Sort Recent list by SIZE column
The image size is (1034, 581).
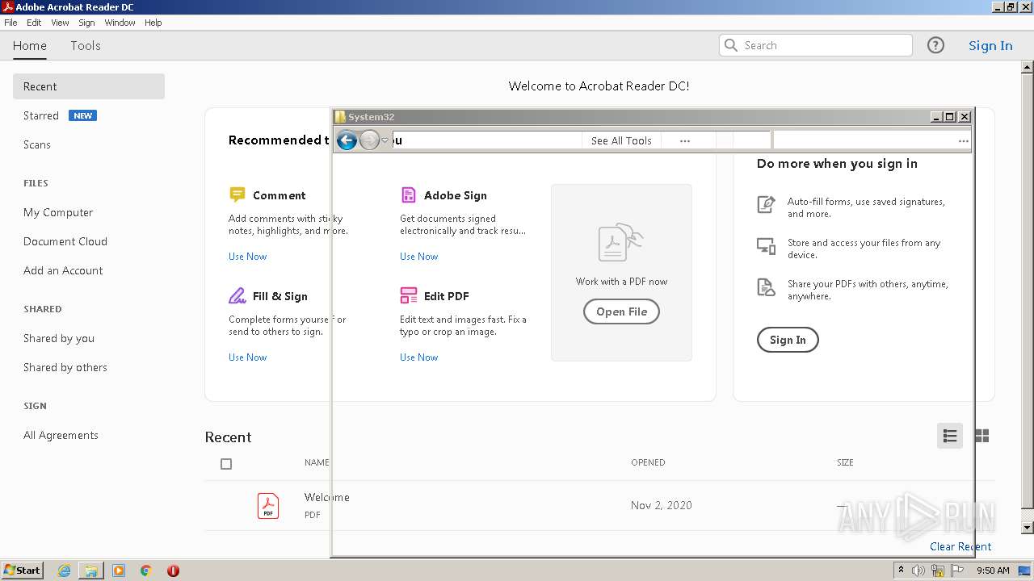pyautogui.click(x=845, y=462)
